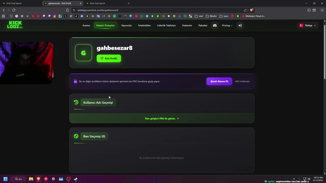Show hidden system tray icons chevron

click(294, 179)
